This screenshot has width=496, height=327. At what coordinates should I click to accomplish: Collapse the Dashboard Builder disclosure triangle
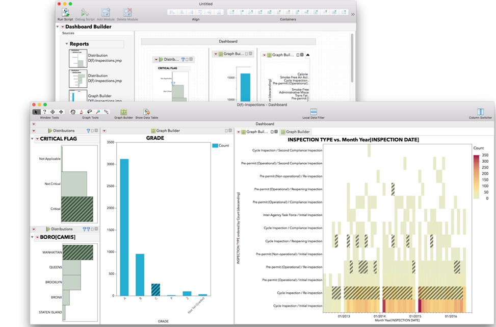coord(58,27)
